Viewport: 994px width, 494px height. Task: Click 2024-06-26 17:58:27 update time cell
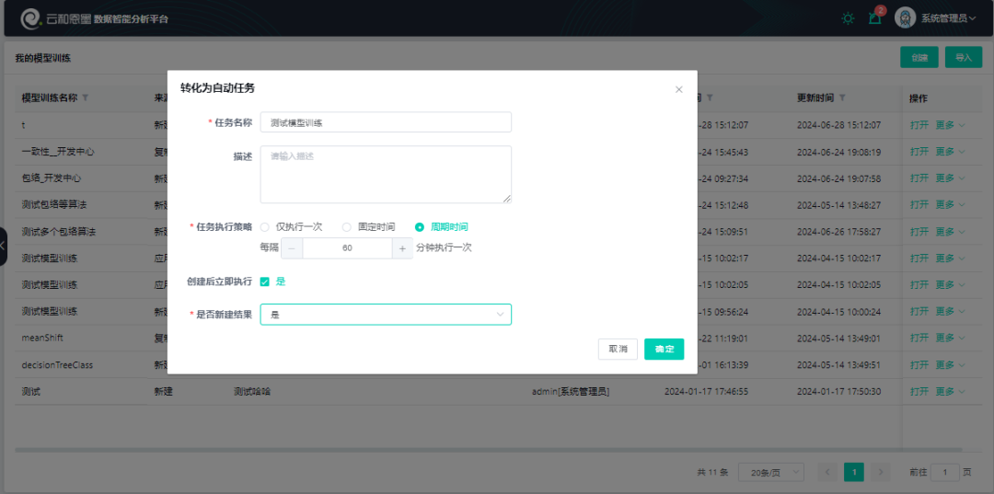coord(838,231)
